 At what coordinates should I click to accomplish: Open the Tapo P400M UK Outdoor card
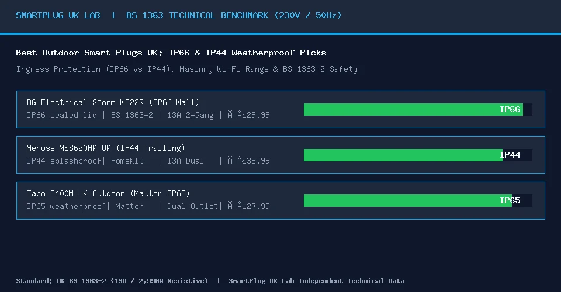click(280, 200)
